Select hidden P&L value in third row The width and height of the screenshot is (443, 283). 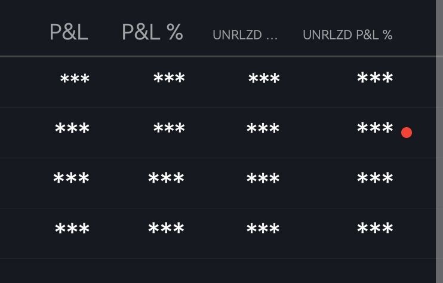pos(71,178)
